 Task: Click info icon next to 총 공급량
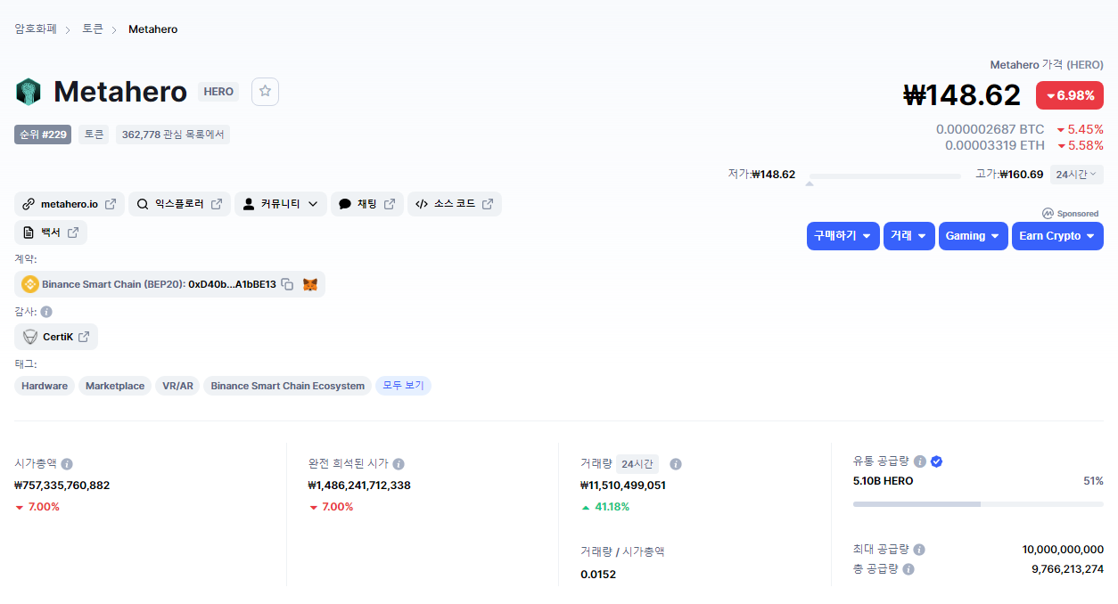click(x=908, y=568)
